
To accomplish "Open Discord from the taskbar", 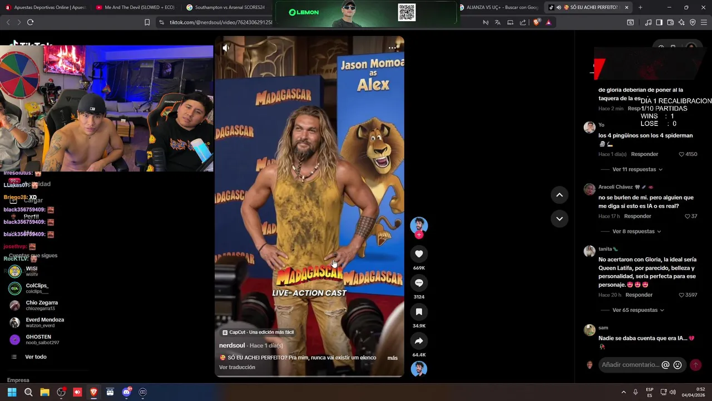I will [x=126, y=392].
